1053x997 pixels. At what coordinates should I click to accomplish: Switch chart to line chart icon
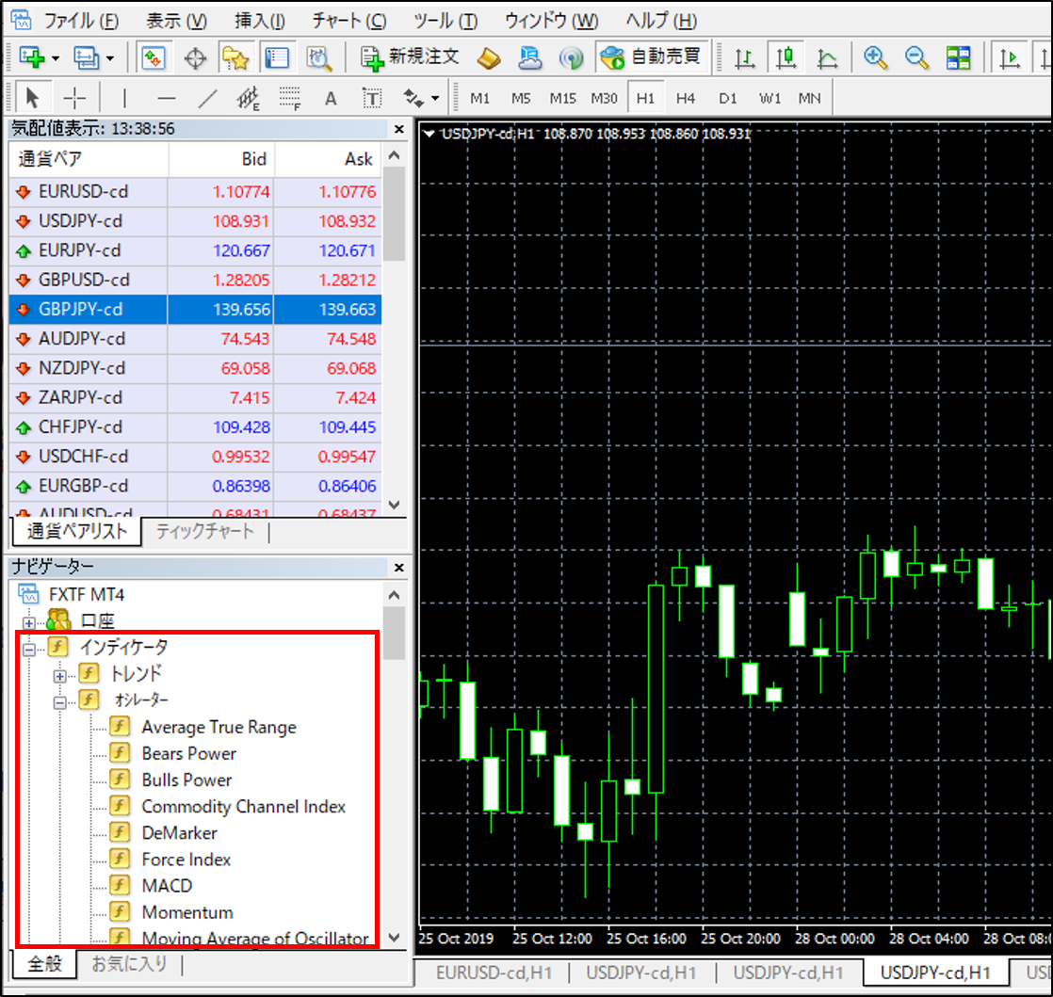tap(827, 58)
